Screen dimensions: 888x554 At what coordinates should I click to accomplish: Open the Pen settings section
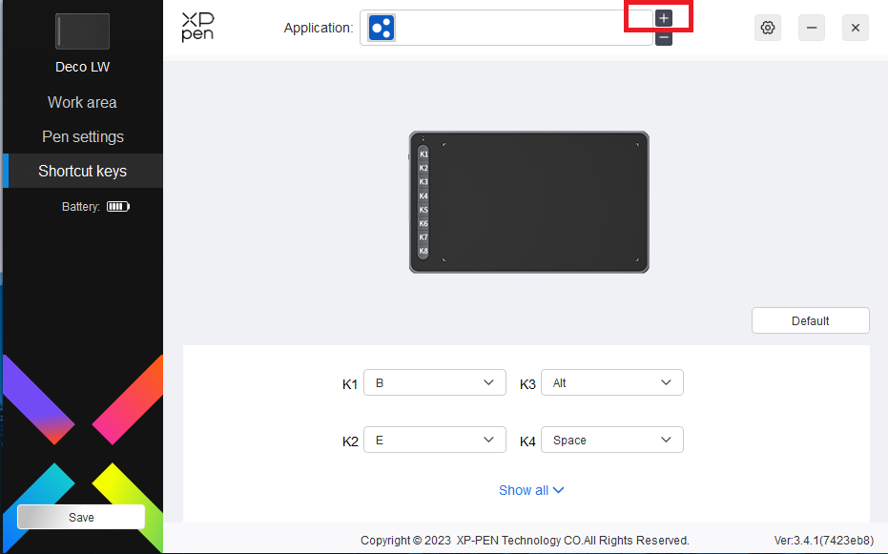click(x=82, y=136)
